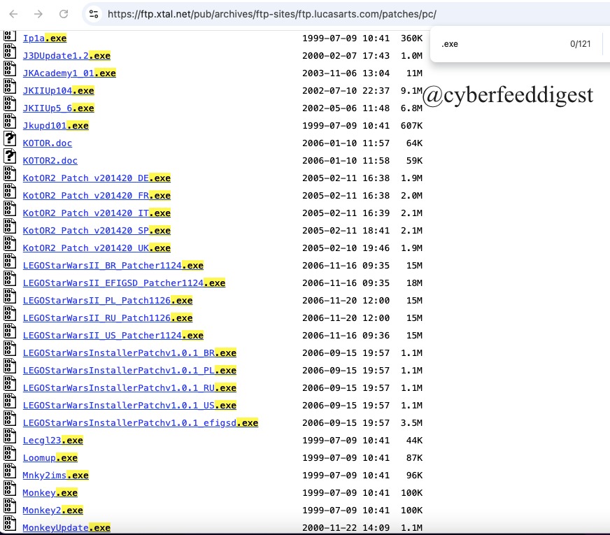Open site information icon in address bar

(94, 15)
